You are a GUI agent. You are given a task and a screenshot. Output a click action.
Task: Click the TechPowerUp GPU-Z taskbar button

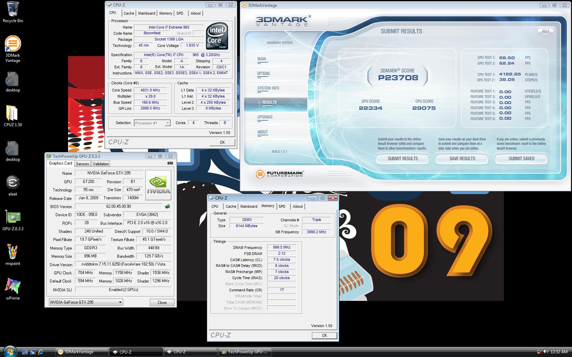(x=245, y=352)
